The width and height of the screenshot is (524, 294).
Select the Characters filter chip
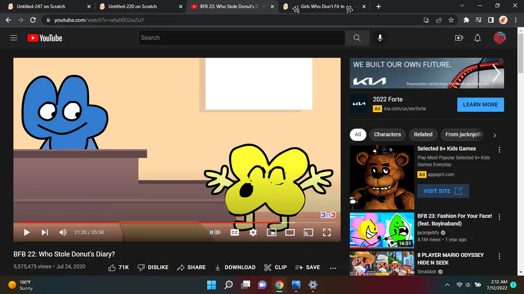387,134
